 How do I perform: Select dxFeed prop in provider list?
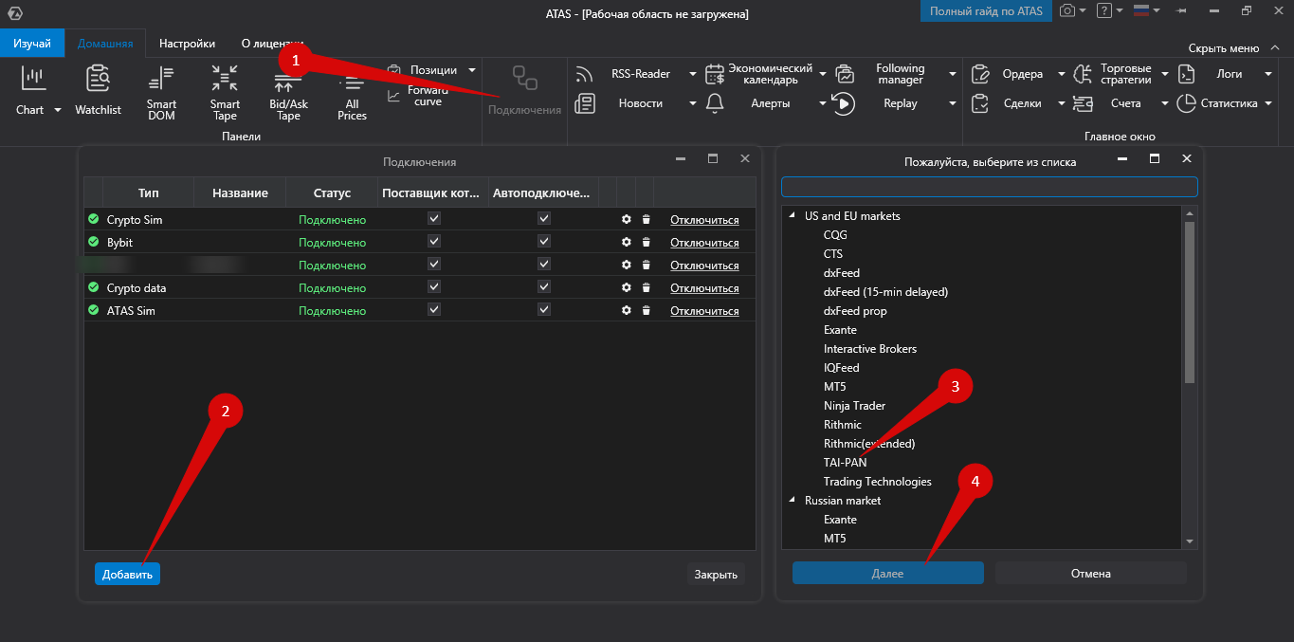point(855,311)
